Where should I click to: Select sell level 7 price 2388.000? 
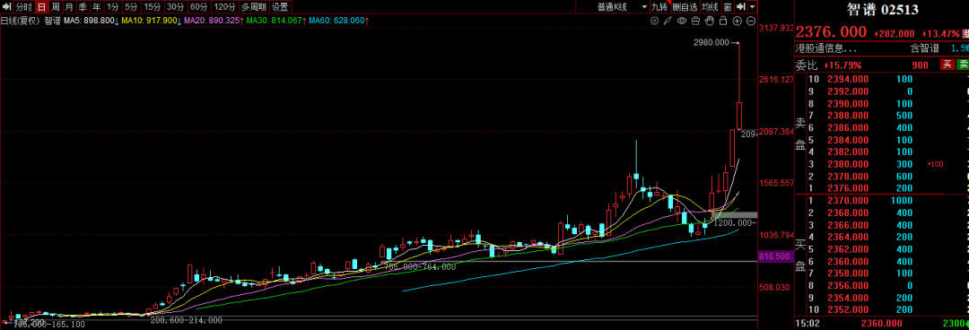click(x=848, y=116)
